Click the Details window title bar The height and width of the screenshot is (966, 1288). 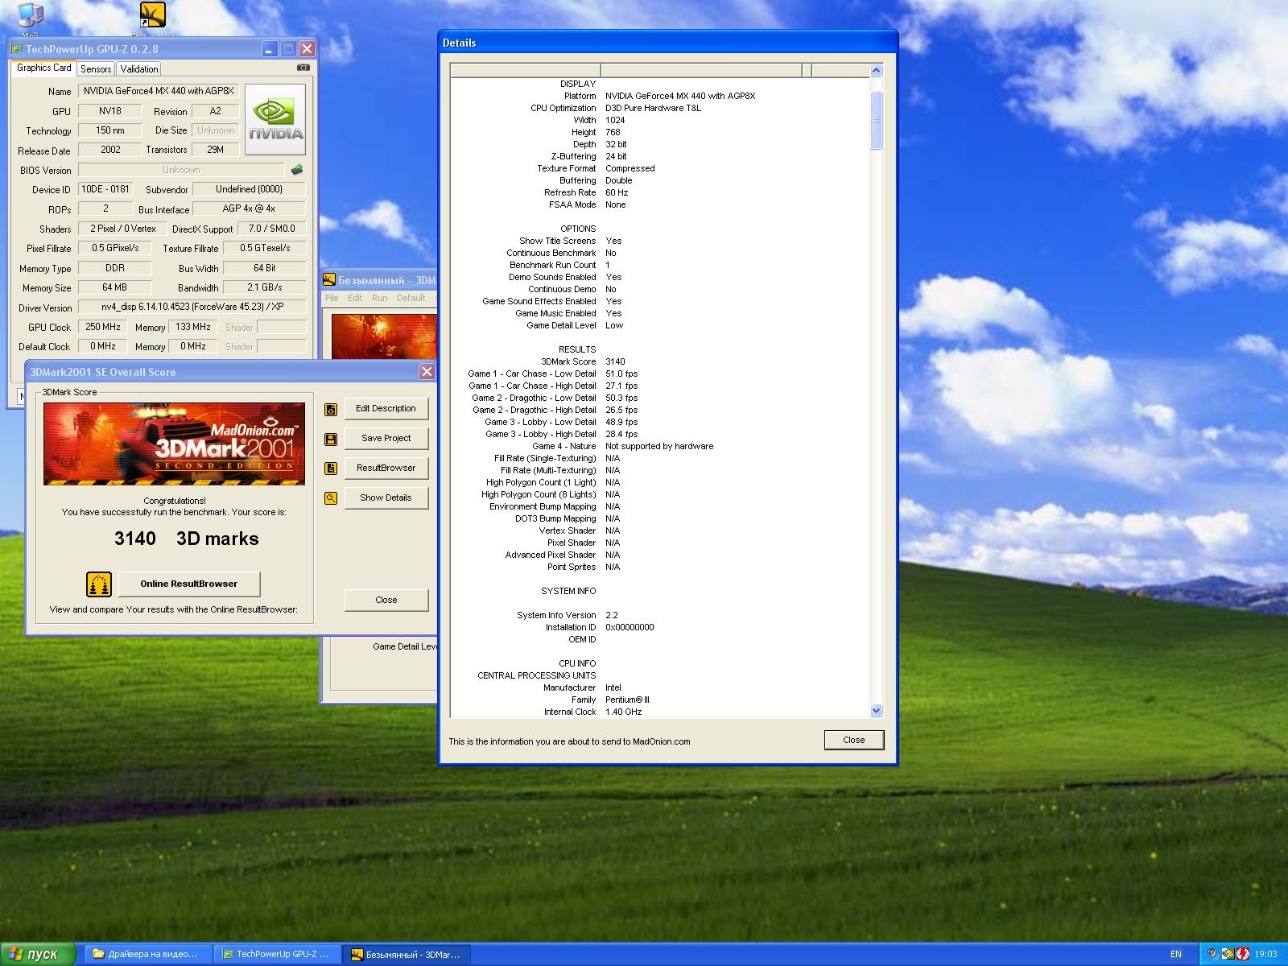click(668, 43)
